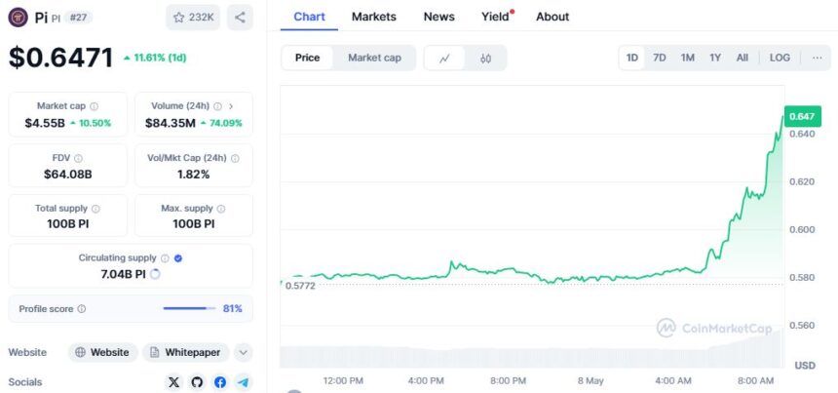Open the X (Twitter) social link
Screen dimensions: 838x393
(x=173, y=381)
